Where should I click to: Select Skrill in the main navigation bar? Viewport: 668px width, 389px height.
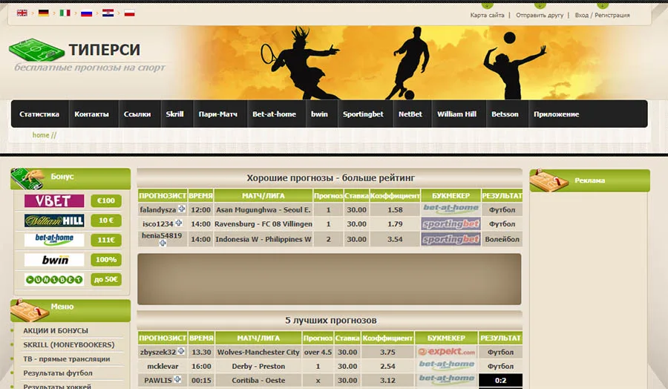(174, 114)
